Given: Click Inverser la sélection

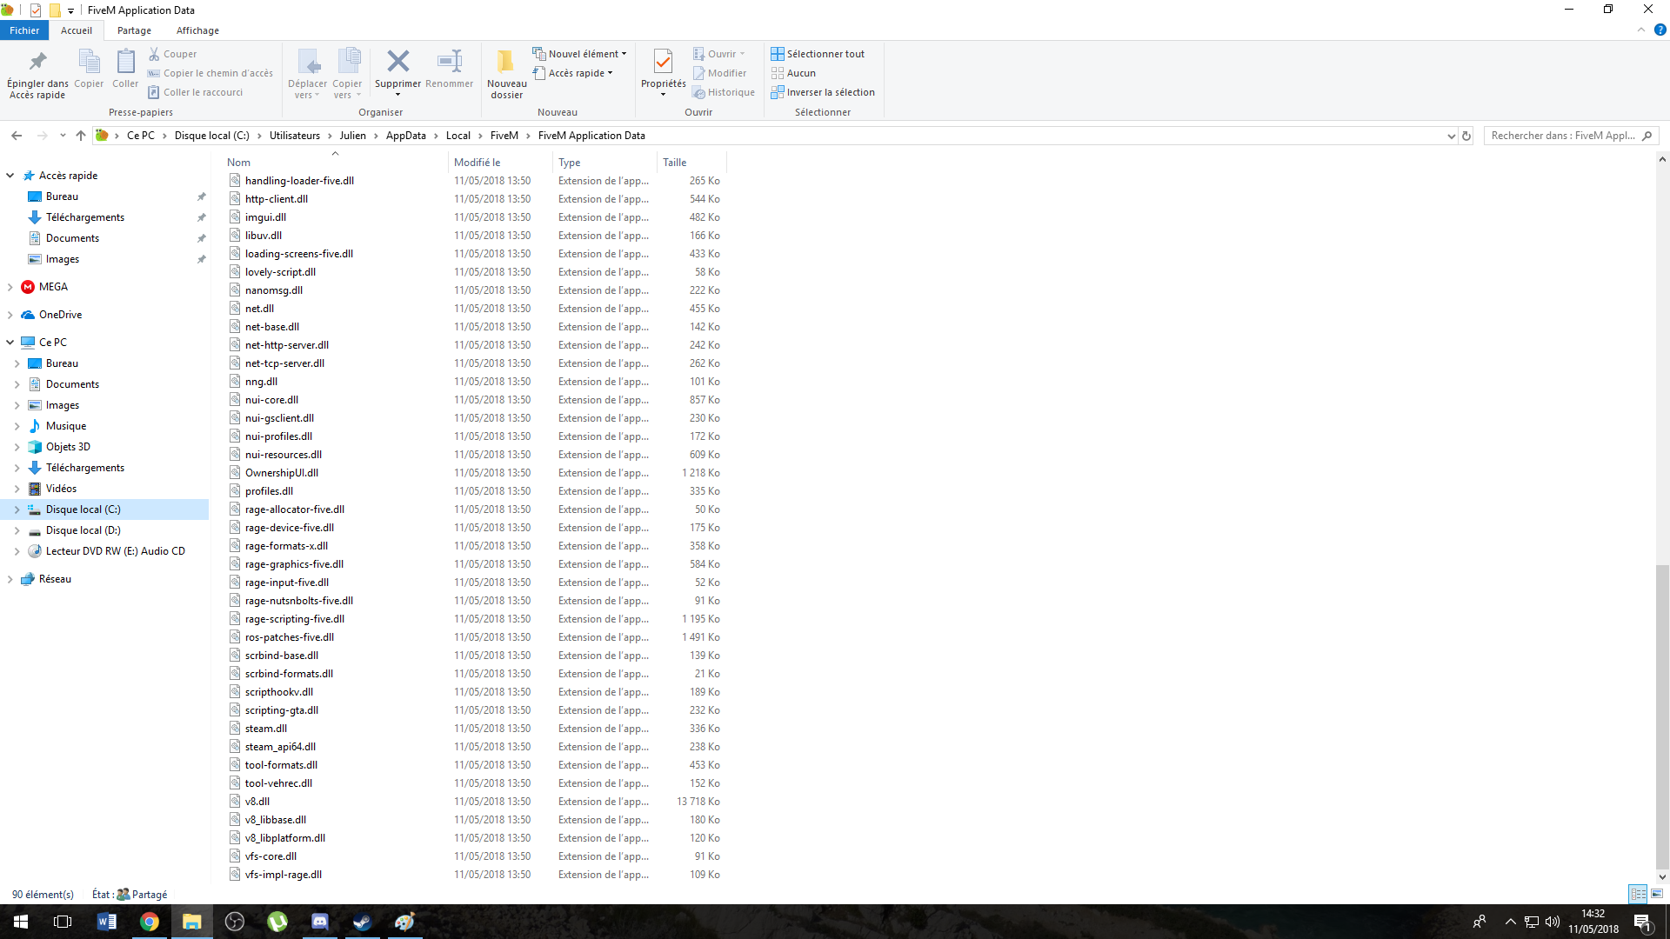Looking at the screenshot, I should coord(823,92).
